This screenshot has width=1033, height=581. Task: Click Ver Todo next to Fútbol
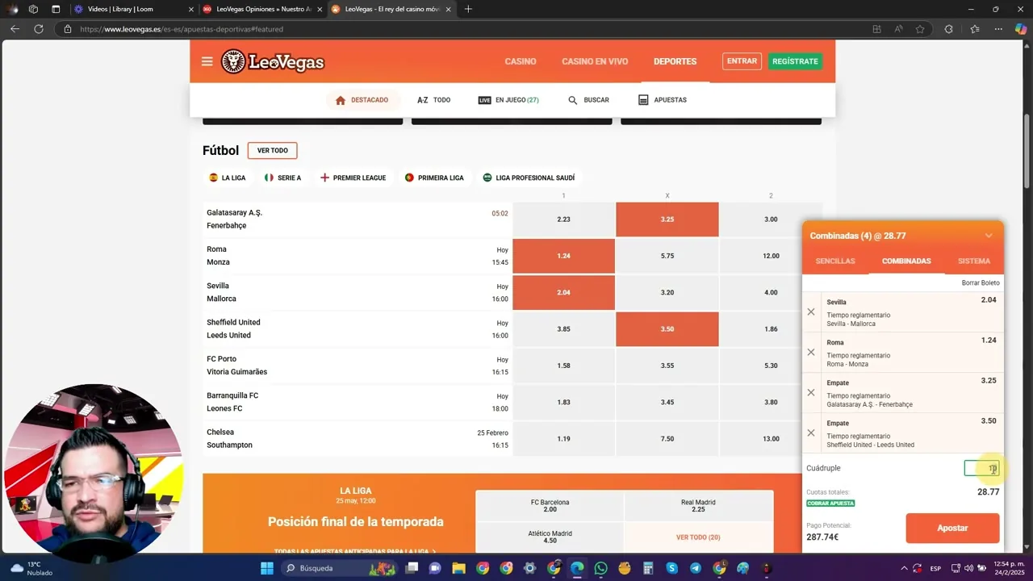[273, 151]
